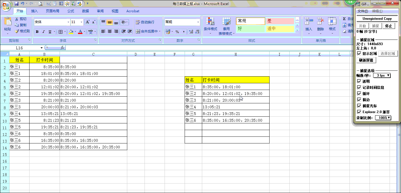Image resolution: width=401 pixels, height=193 pixels.
Task: Disable the 捕捉光标 checkbox
Action: [x=359, y=106]
